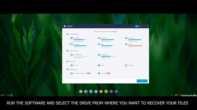The height and width of the screenshot is (110, 197).
Task: Click the Select Folder icon
Action: [x=127, y=65]
